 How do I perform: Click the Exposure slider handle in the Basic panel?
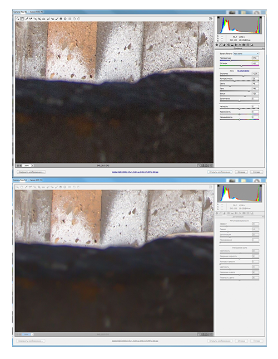(x=244, y=76)
